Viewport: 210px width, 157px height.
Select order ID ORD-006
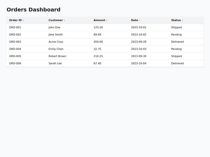[x=15, y=63]
